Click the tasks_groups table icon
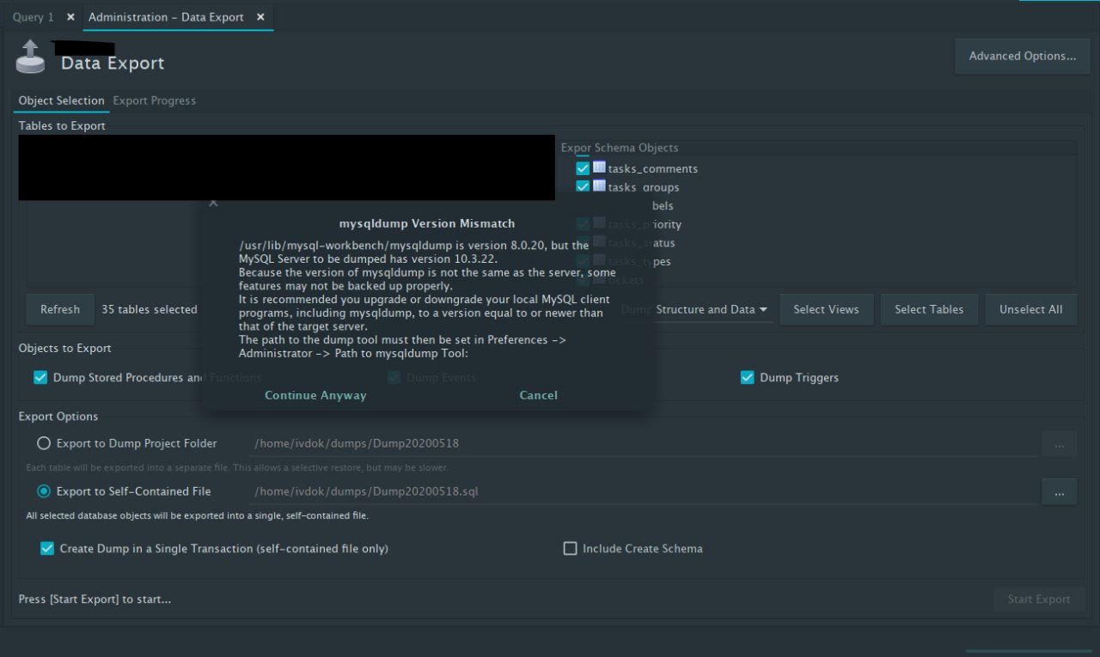The image size is (1100, 657). tap(599, 186)
